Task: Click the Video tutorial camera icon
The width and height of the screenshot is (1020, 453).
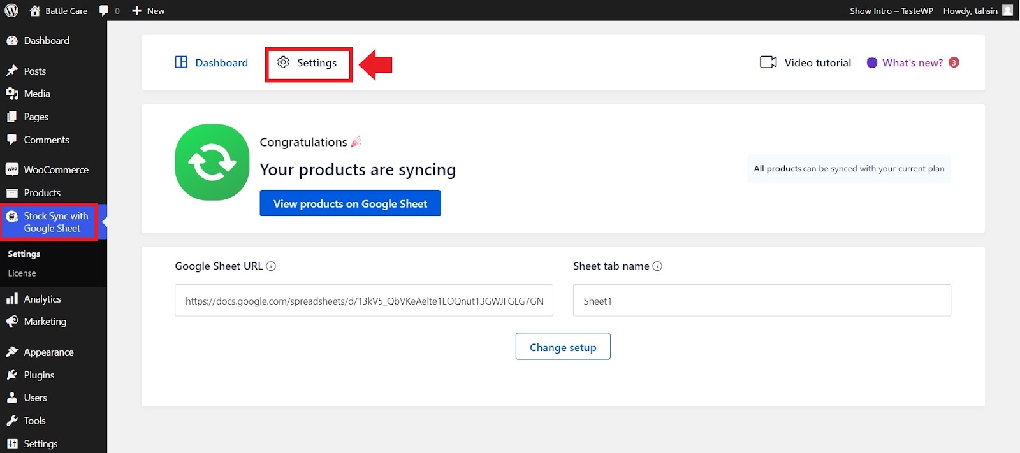Action: click(x=768, y=62)
